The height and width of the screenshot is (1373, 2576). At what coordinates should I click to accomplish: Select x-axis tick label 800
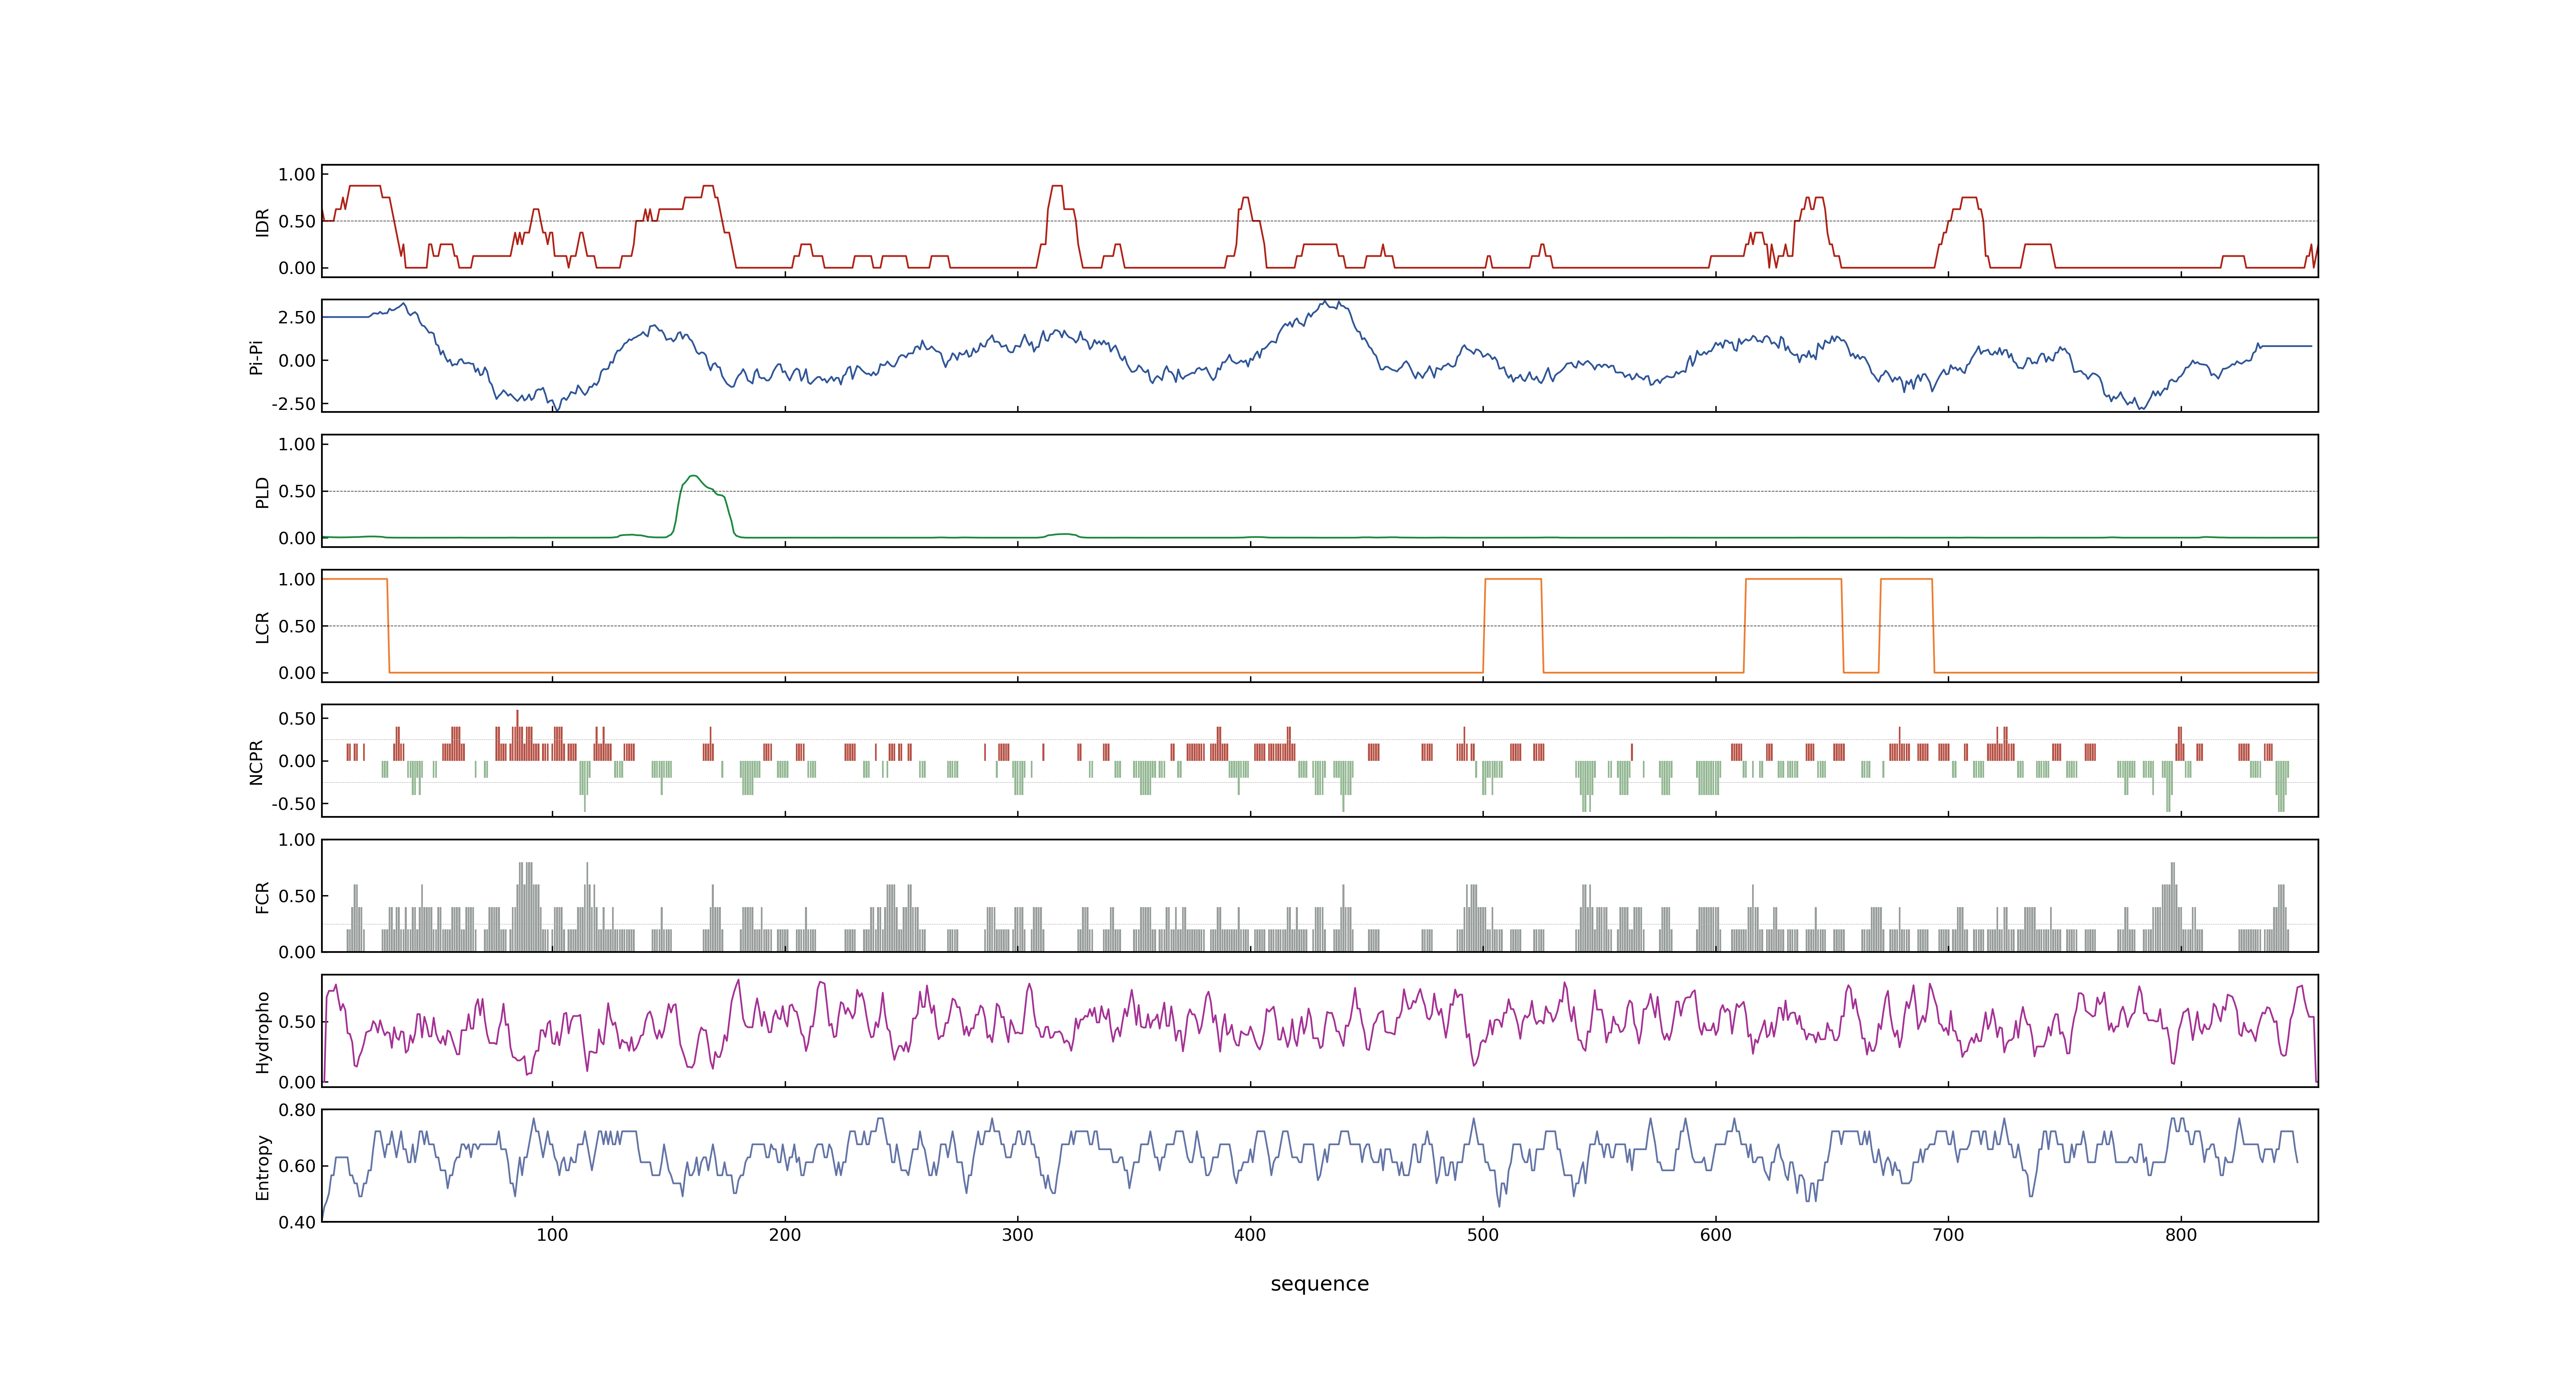click(x=2181, y=1235)
